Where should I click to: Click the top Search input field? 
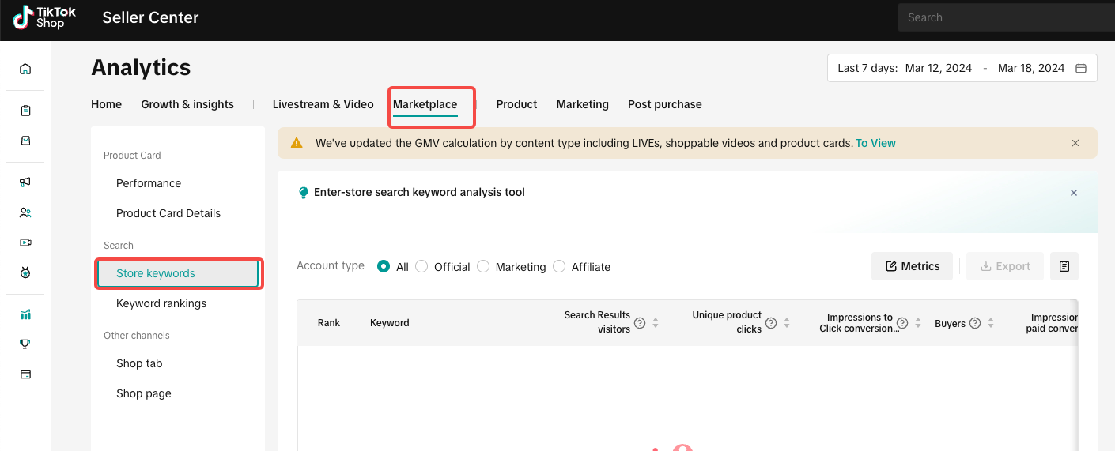click(x=1004, y=17)
